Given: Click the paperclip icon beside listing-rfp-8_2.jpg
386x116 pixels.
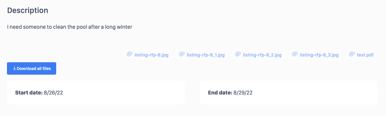Looking at the screenshot, I should coord(238,54).
